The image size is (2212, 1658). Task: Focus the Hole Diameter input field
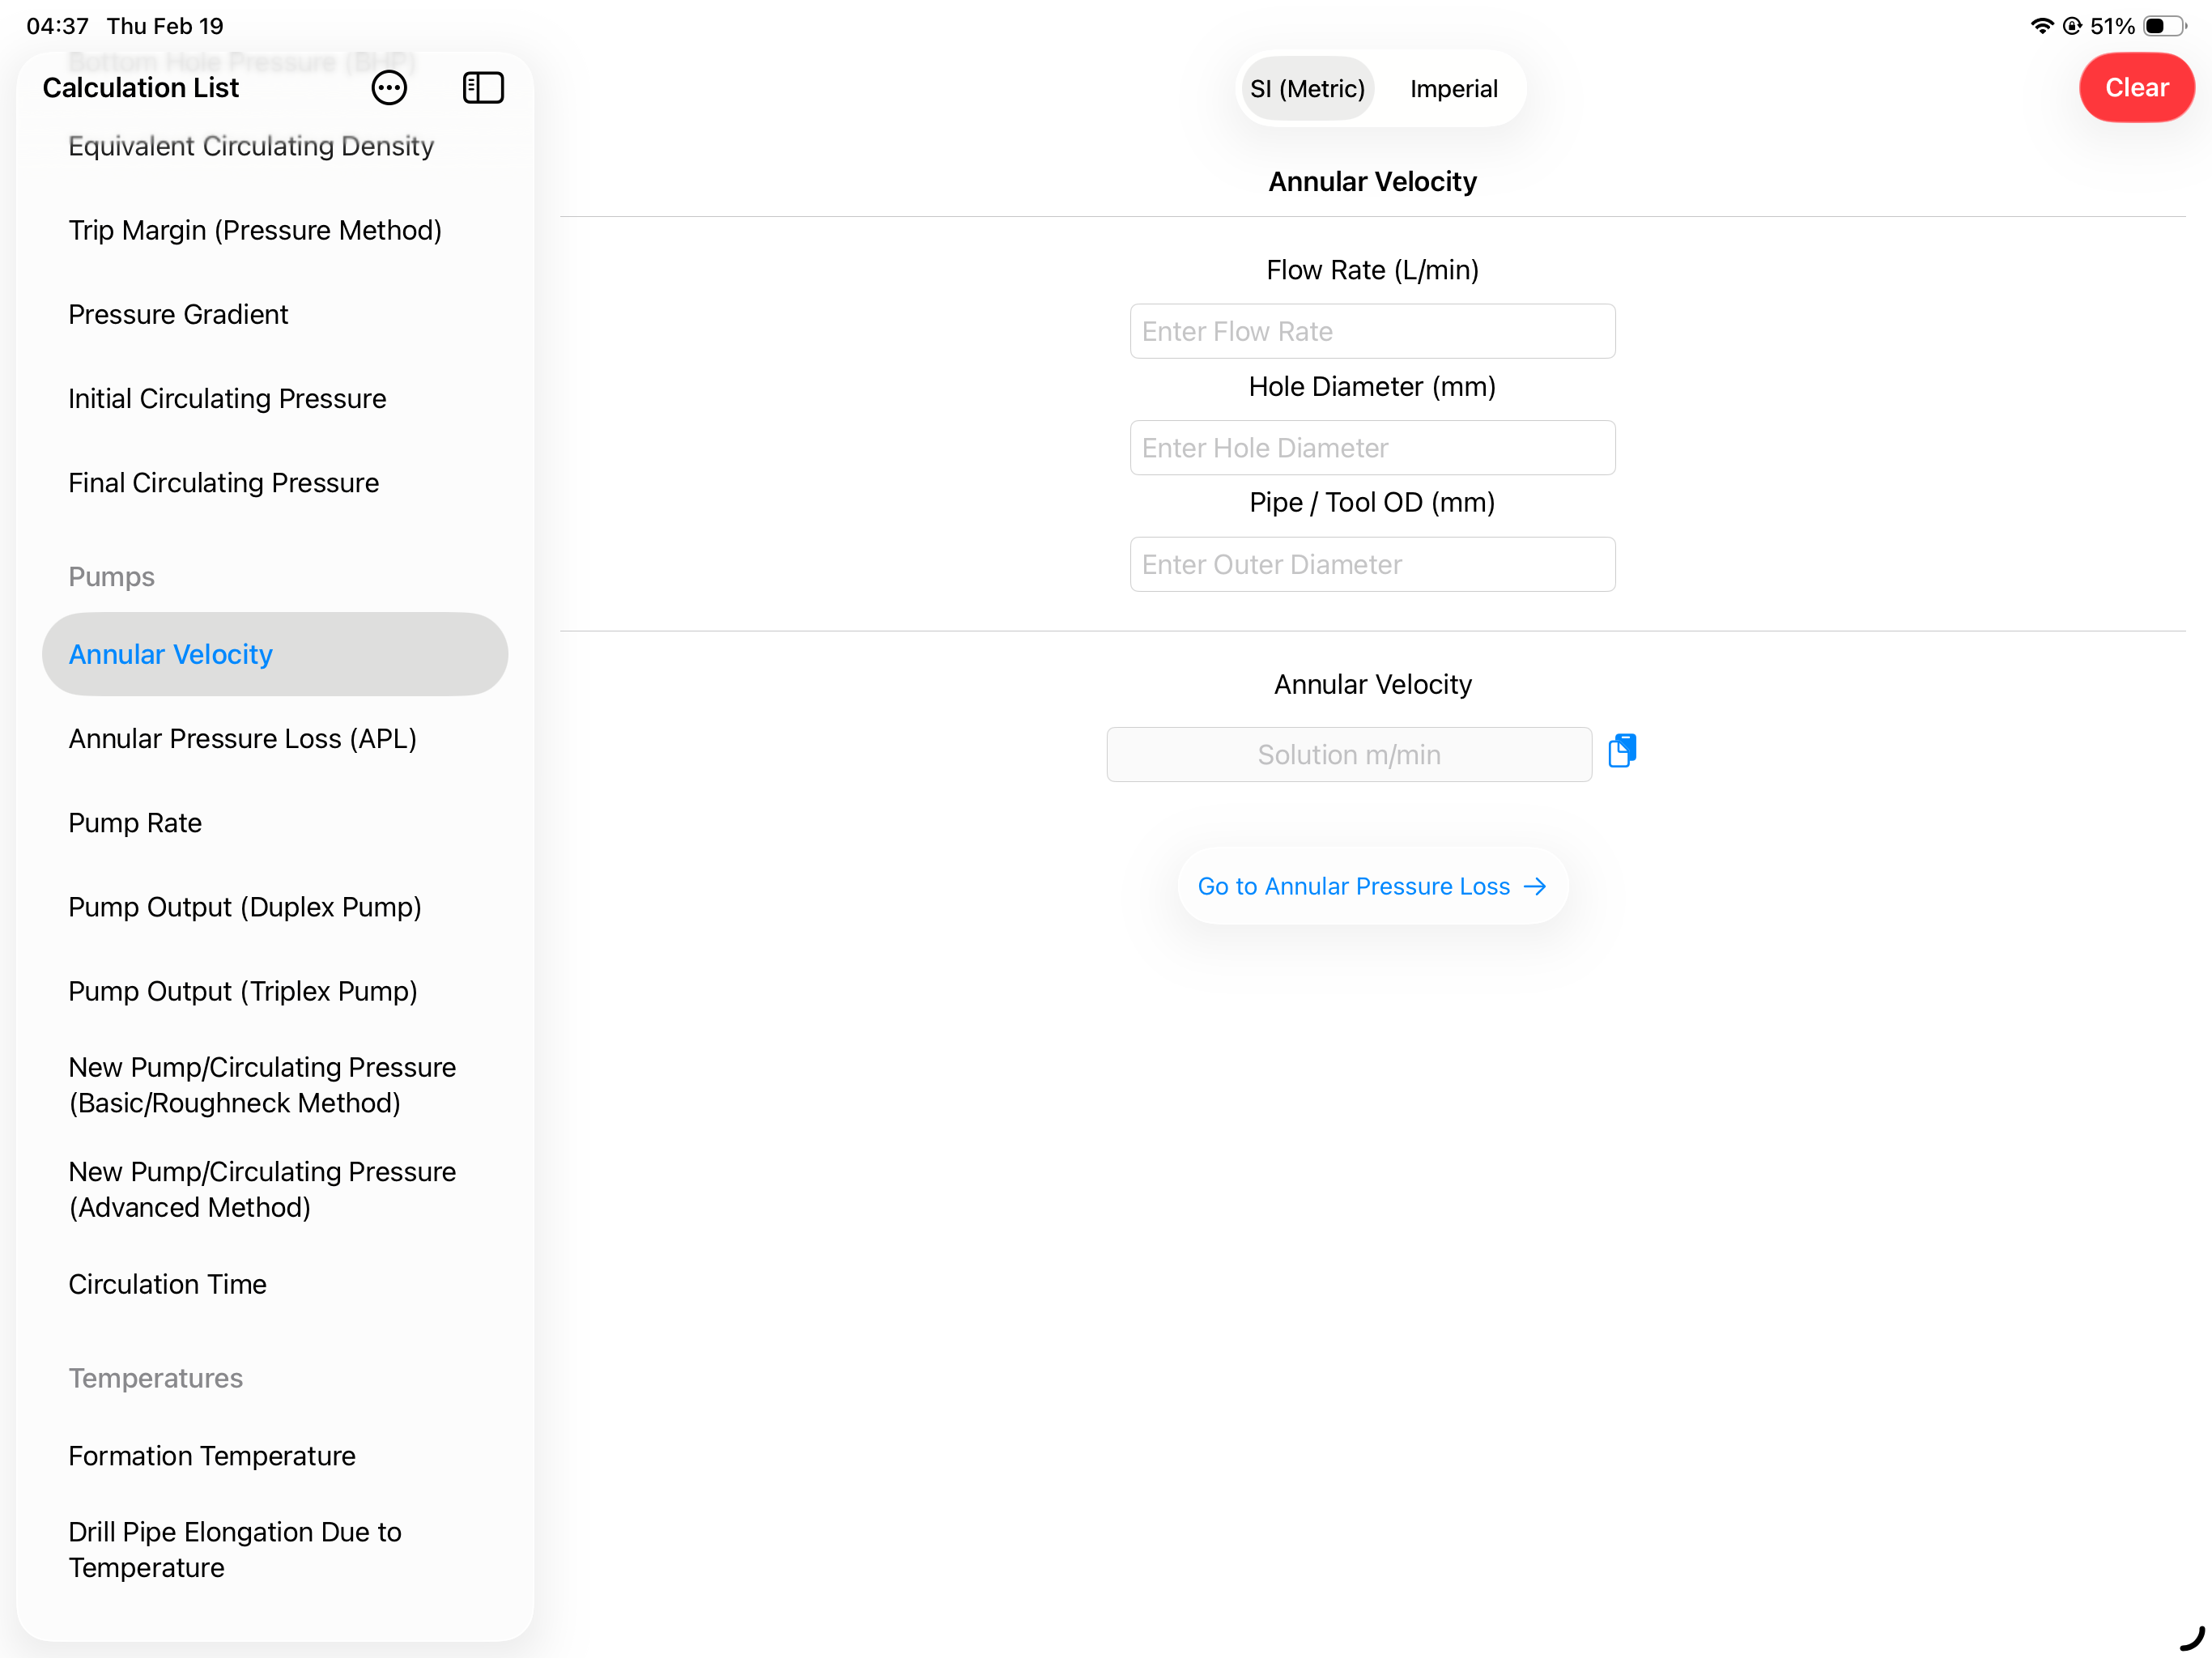1372,448
